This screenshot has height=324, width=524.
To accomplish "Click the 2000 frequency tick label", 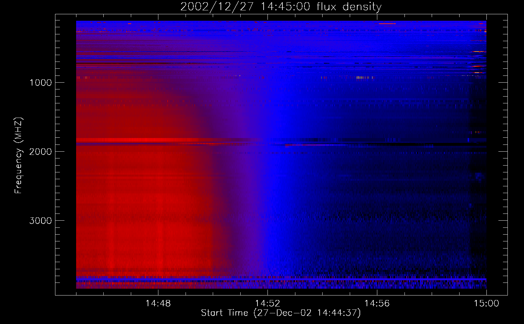I will point(40,152).
